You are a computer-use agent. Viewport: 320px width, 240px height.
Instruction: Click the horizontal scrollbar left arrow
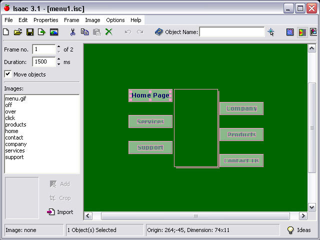[88, 216]
